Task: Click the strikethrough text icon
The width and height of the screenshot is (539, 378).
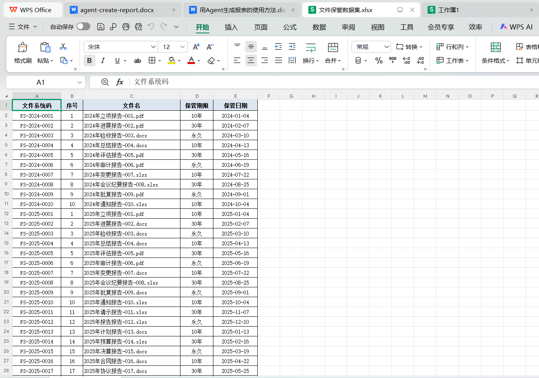Action: pos(137,60)
